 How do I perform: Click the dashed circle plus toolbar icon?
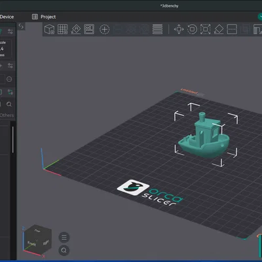[x=104, y=29]
